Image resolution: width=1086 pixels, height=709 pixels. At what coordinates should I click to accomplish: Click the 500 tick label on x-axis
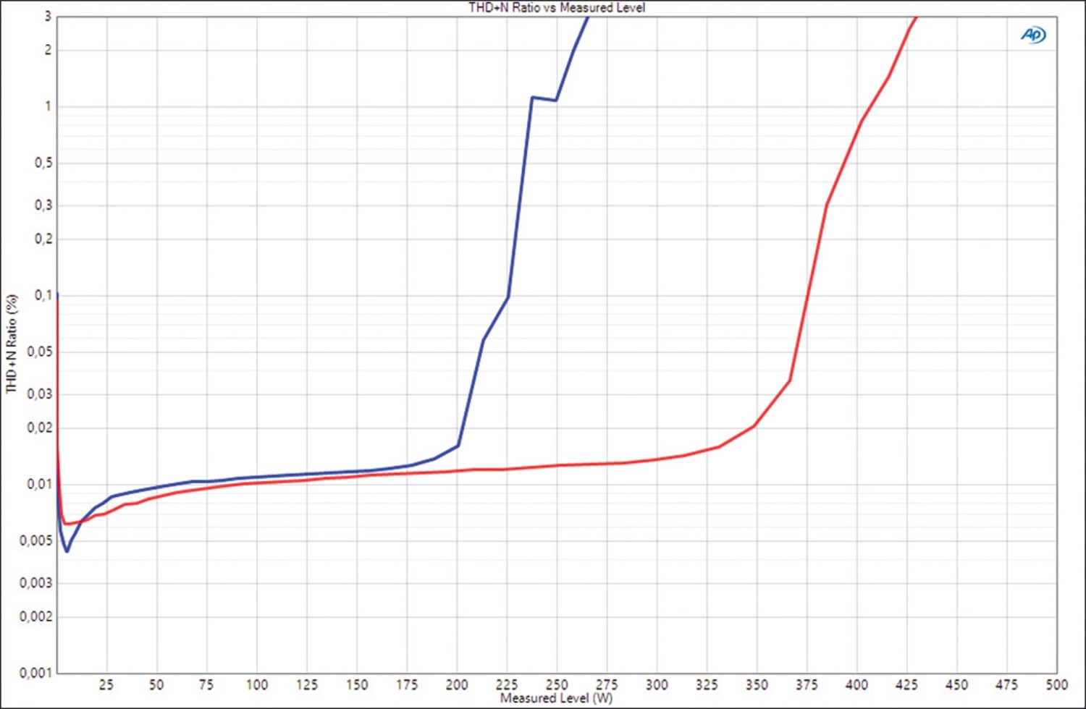tap(1056, 684)
